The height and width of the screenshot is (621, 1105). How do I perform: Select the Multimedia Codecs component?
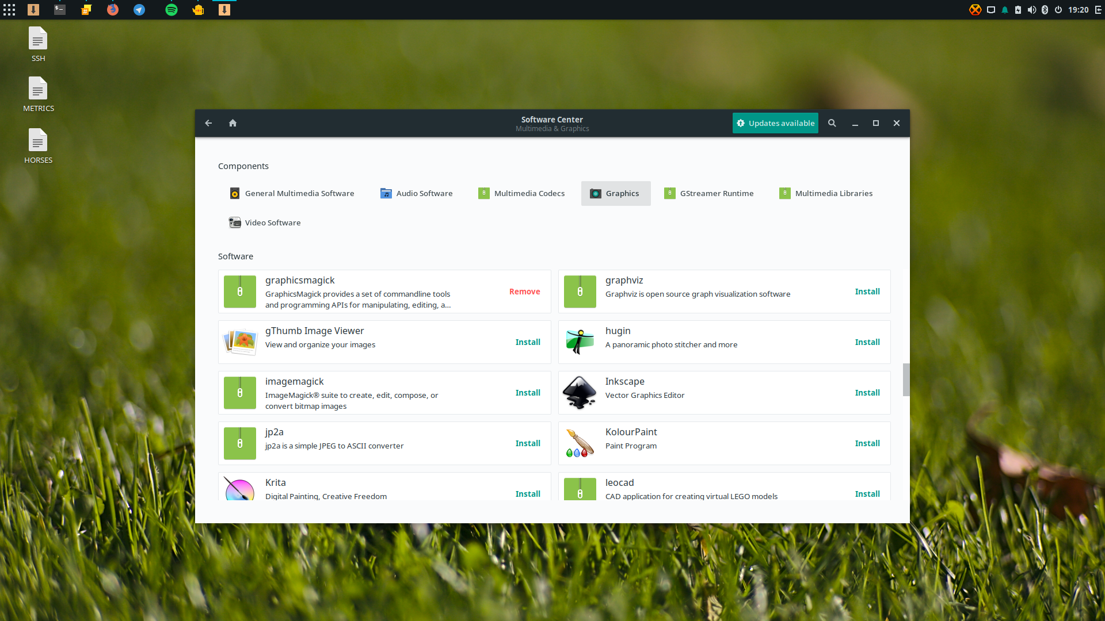click(521, 194)
